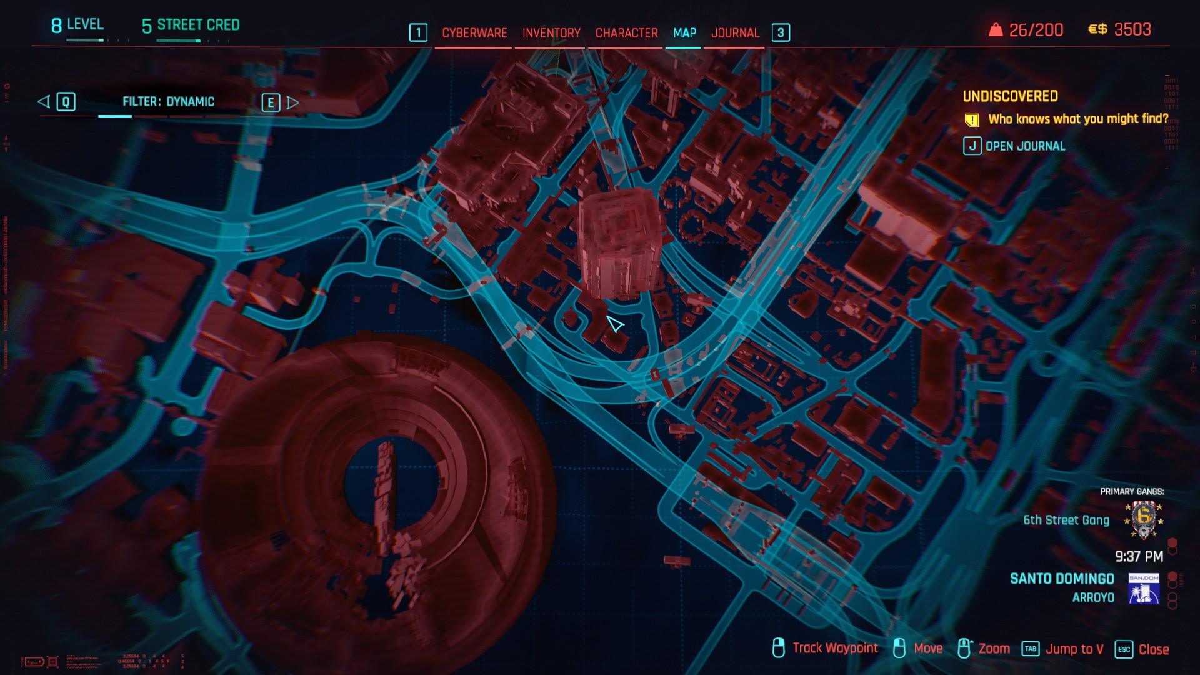
Task: Click the J key journal icon
Action: pyautogui.click(x=972, y=146)
